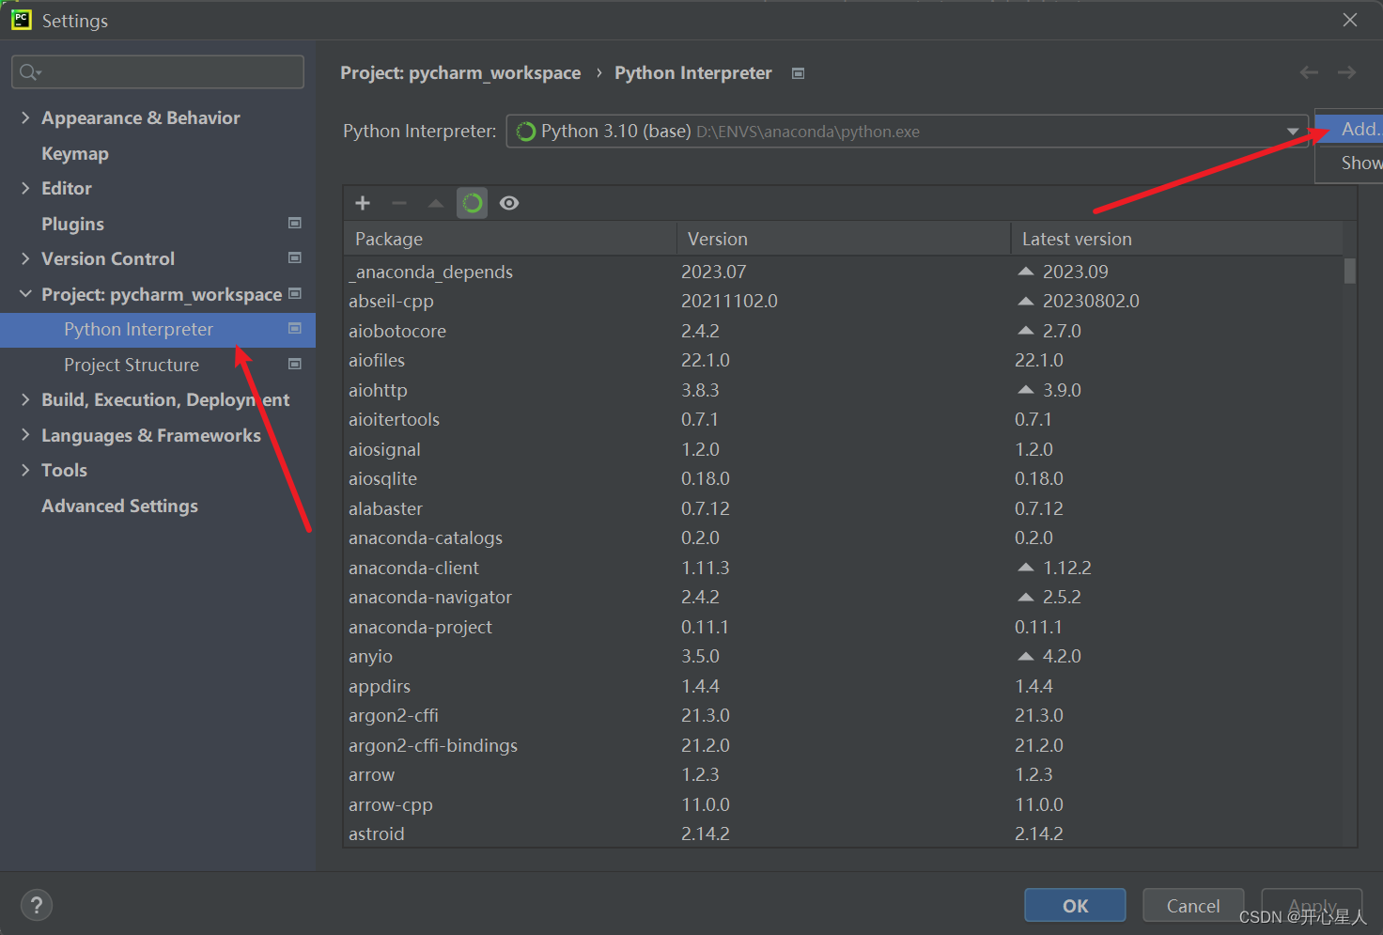Select Python Interpreter in the settings tree
The width and height of the screenshot is (1383, 935).
[x=158, y=330]
